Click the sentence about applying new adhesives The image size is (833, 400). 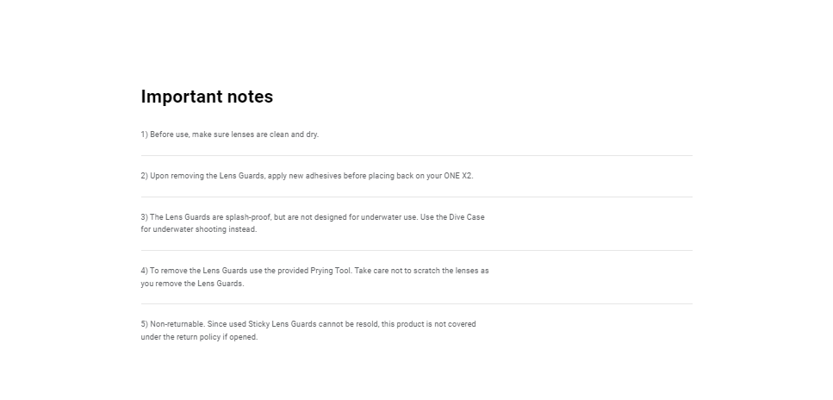point(307,176)
